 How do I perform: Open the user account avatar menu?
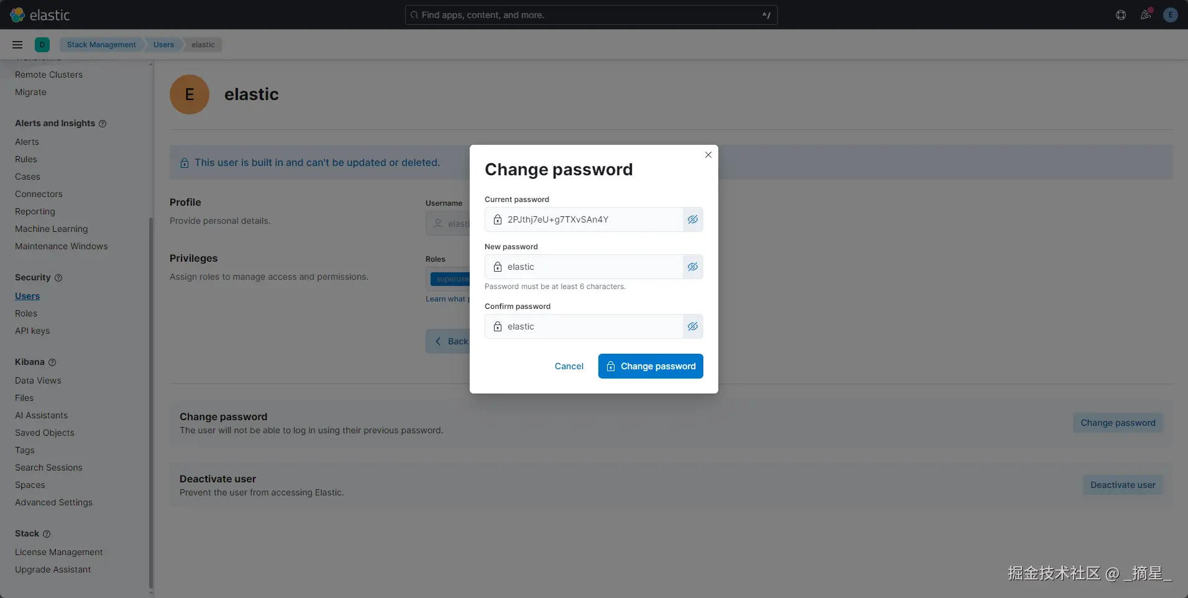coord(1171,15)
